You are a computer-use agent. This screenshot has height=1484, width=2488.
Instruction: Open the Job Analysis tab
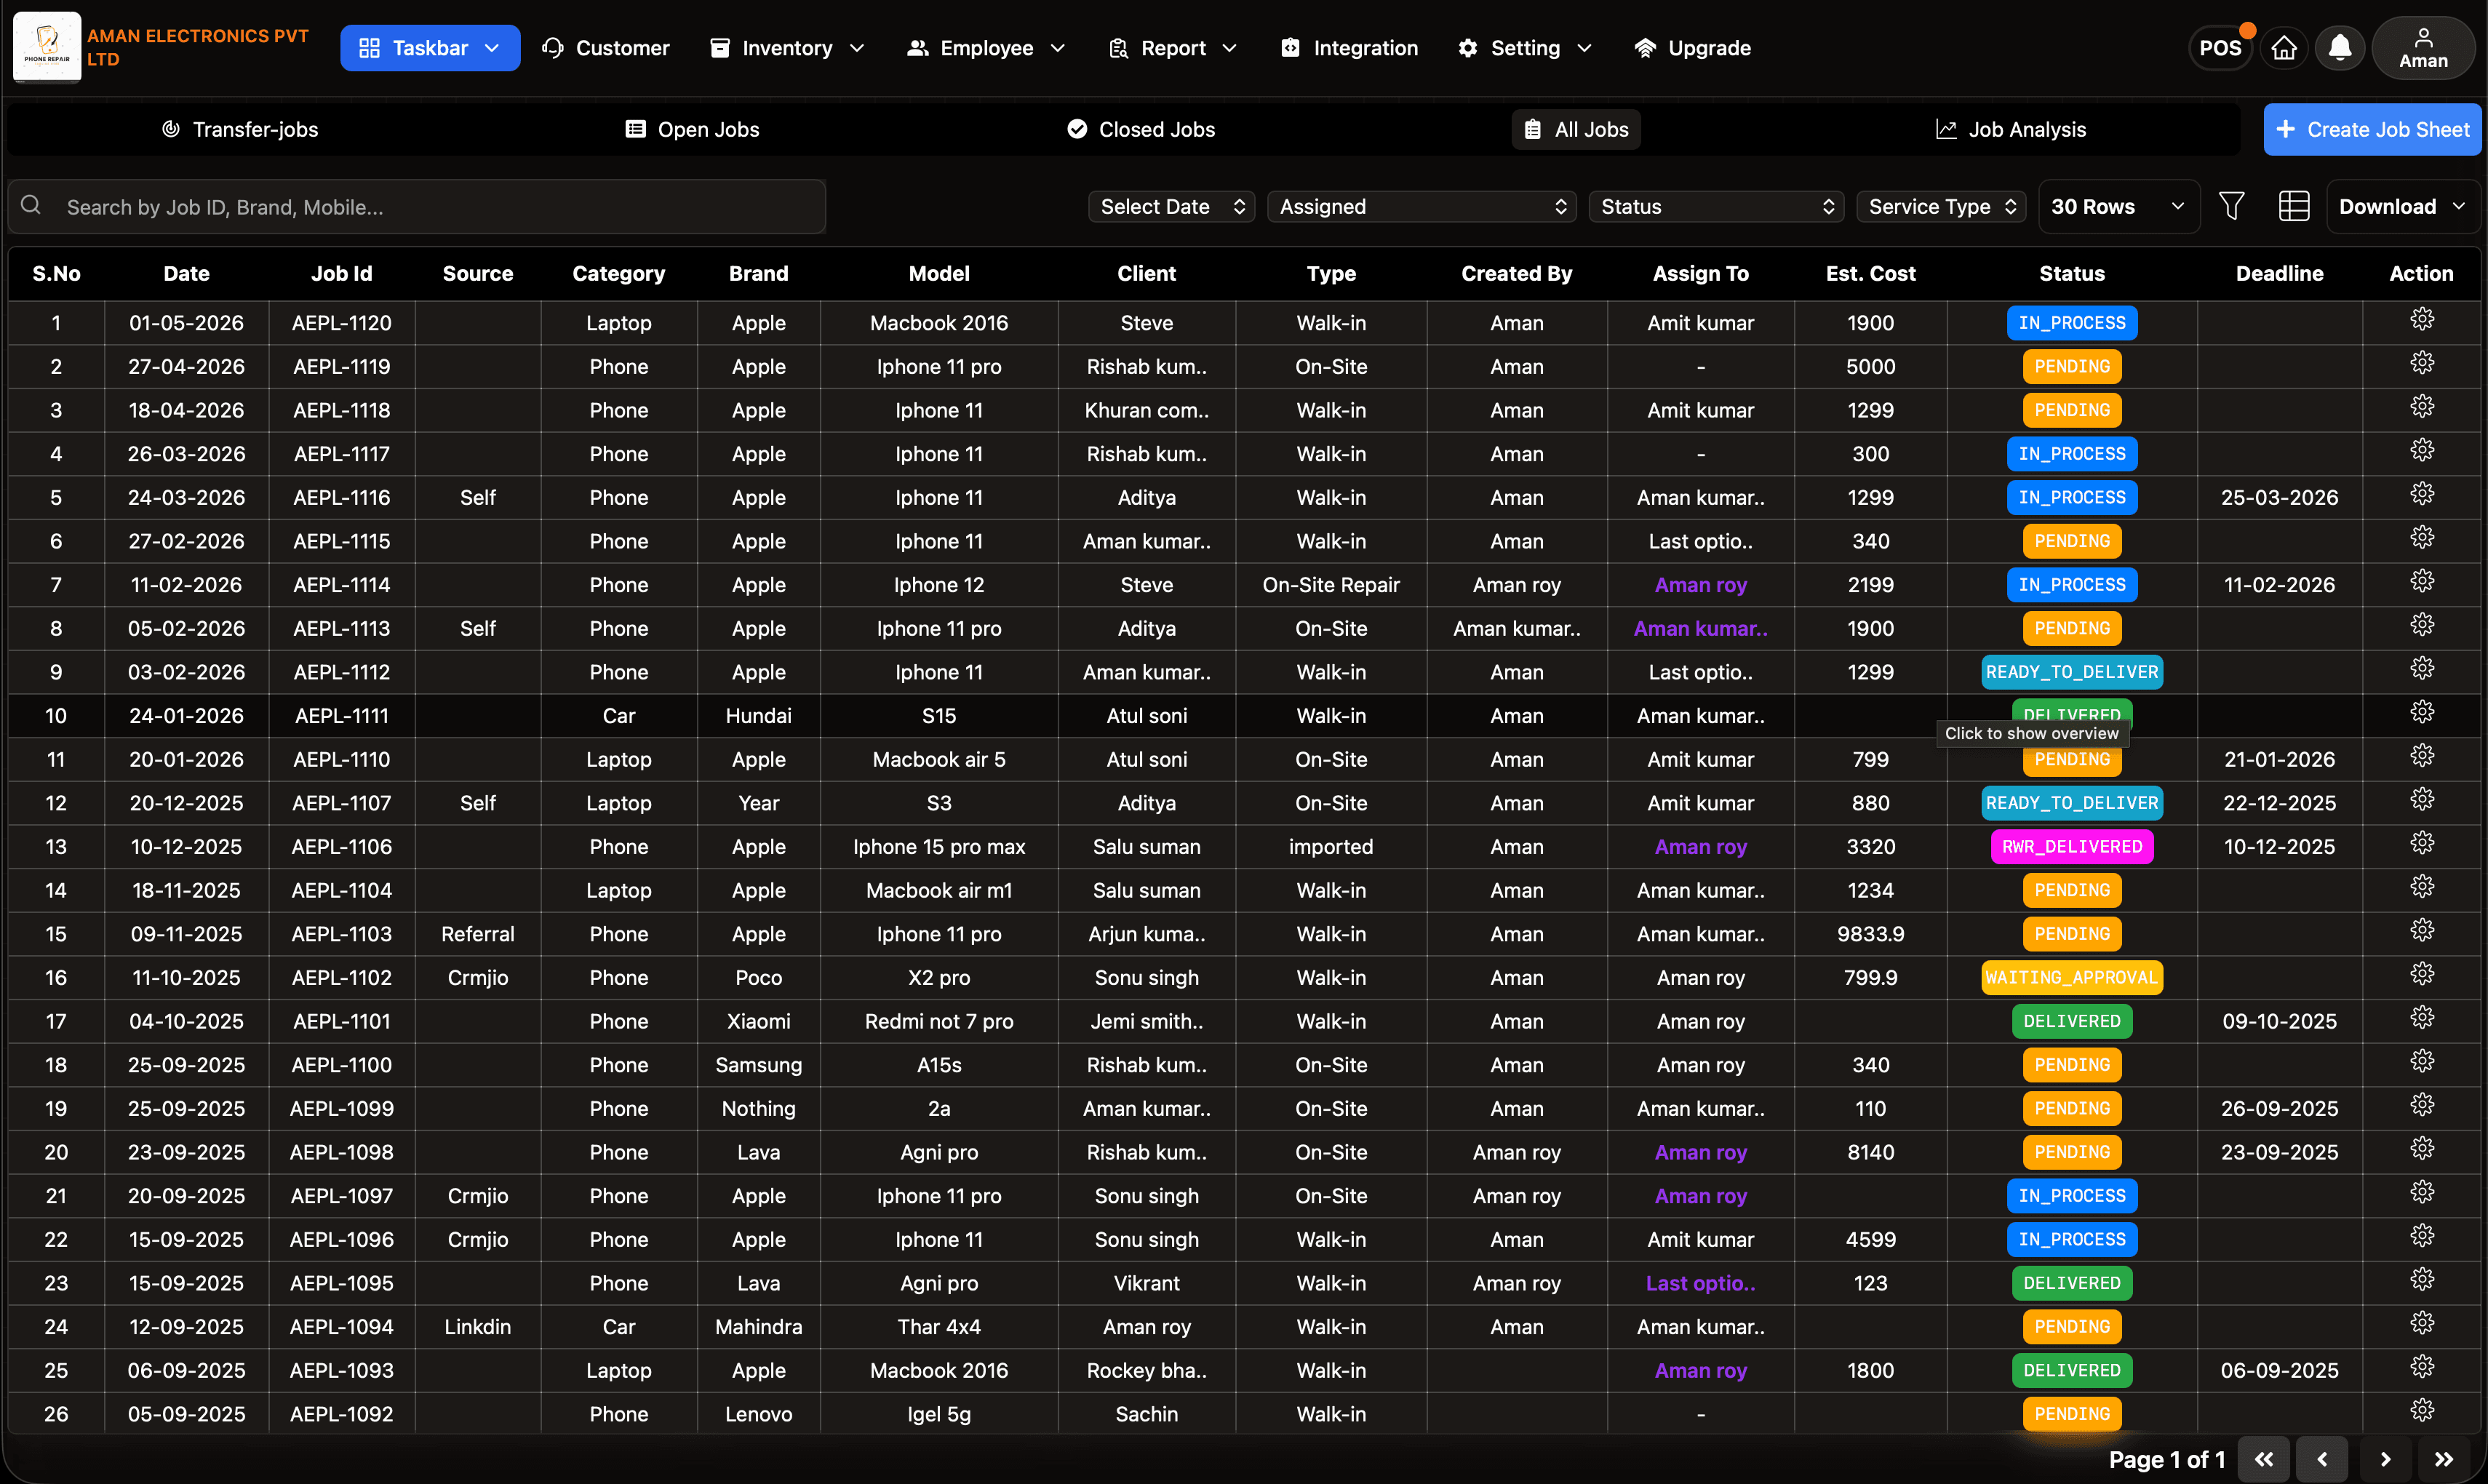(2011, 129)
